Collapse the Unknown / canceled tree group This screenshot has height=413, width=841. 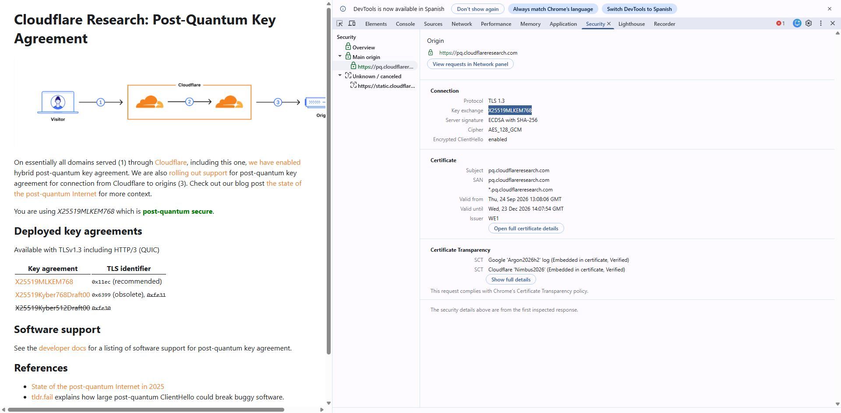[x=340, y=76]
